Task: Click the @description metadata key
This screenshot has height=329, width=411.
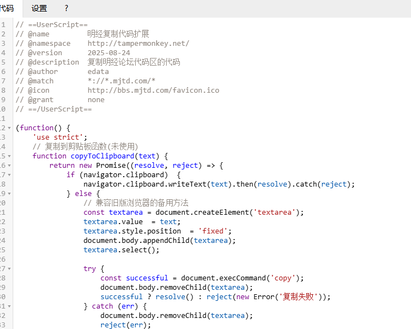Action: (x=54, y=62)
